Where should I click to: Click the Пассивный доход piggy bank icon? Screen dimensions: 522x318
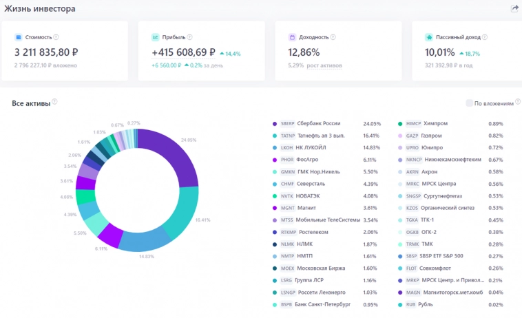click(x=429, y=37)
